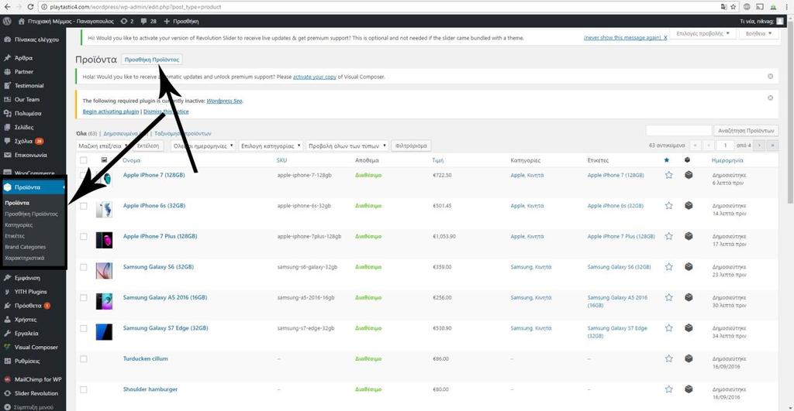Screen dimensions: 794x411
Task: Open the + Προσθήκη new menu
Action: click(x=181, y=21)
